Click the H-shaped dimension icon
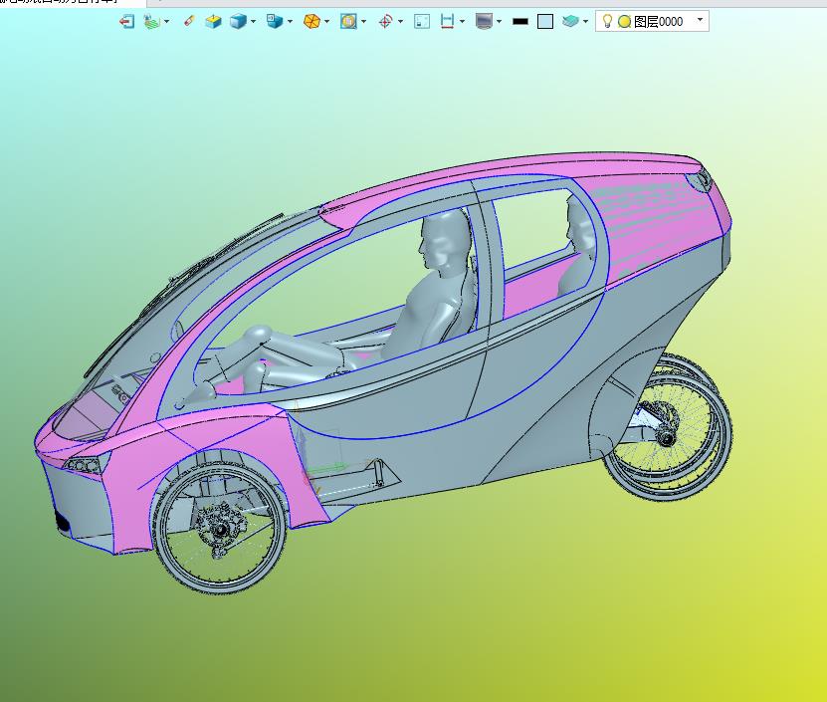827x702 pixels. tap(447, 21)
